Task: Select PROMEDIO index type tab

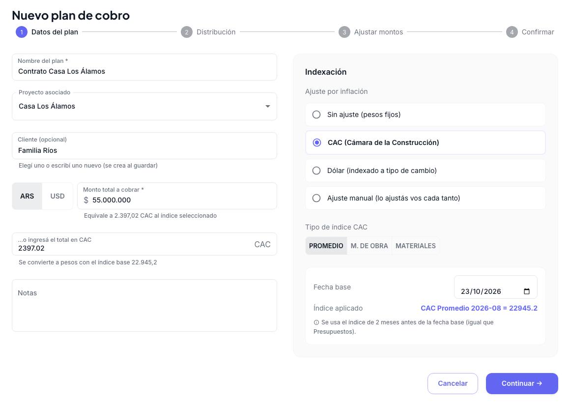Action: coord(326,246)
